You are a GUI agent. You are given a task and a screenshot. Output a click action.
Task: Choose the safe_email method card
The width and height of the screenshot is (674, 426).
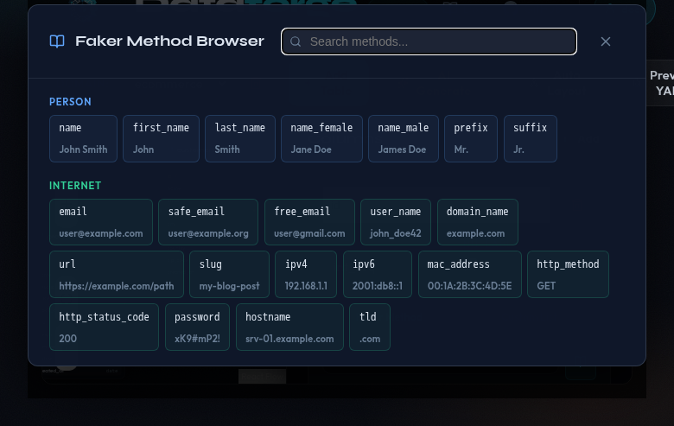coord(208,222)
